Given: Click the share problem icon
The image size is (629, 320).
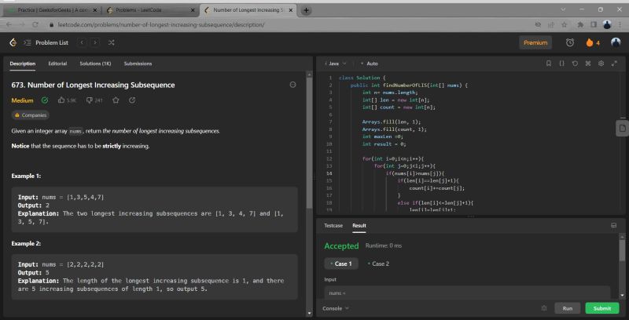Looking at the screenshot, I should [132, 100].
